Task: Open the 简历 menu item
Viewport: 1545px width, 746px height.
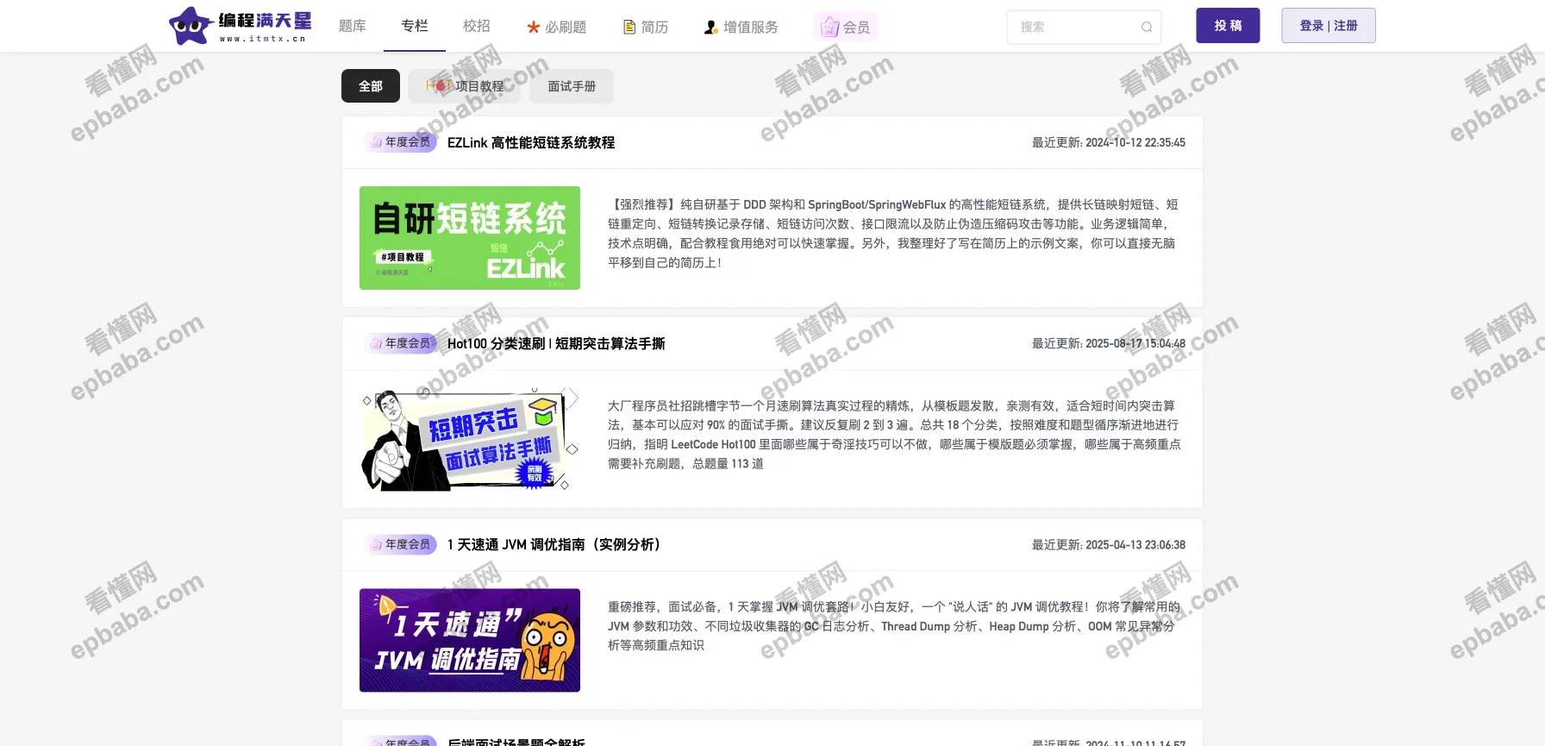Action: 646,27
